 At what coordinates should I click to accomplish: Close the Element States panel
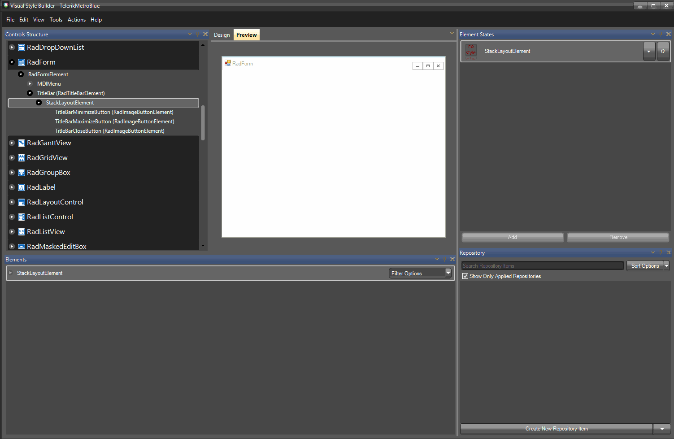669,34
